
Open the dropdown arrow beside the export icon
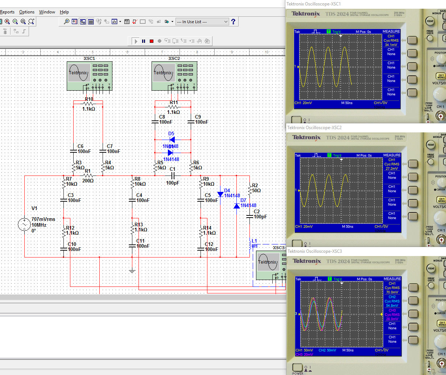pos(172,22)
